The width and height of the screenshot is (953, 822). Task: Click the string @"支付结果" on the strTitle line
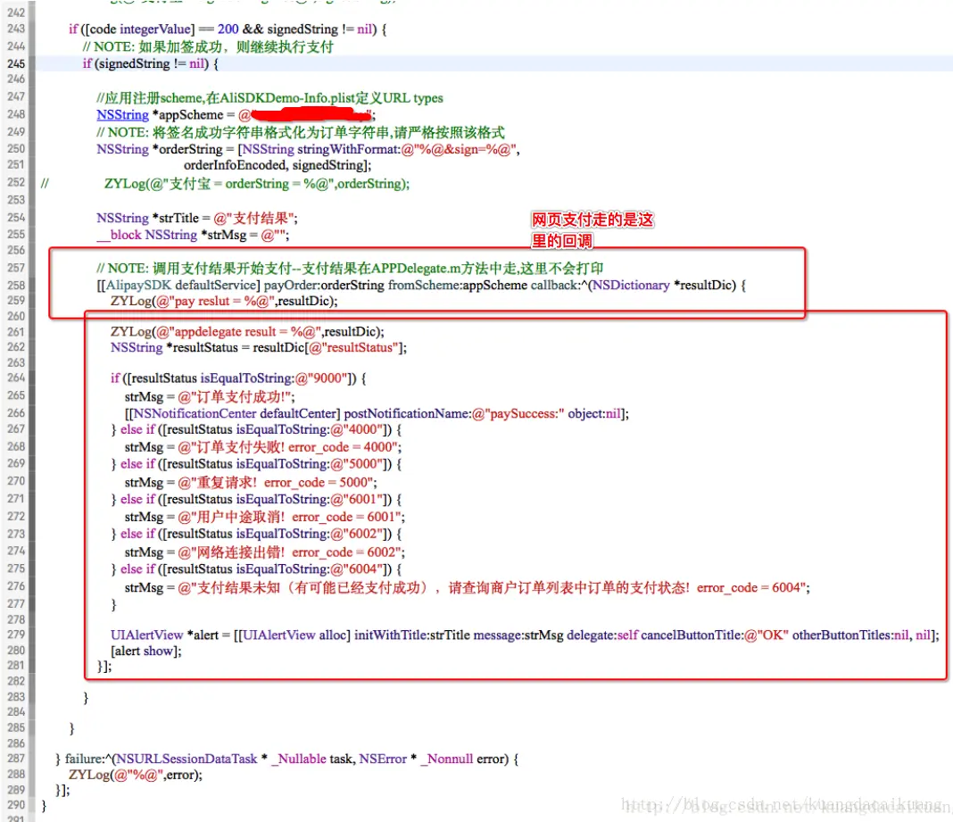pos(255,219)
